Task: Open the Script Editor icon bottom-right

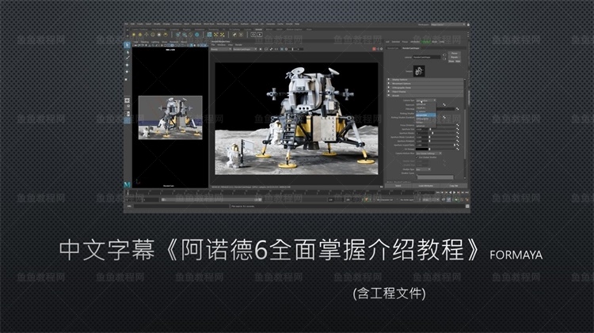Action: pyautogui.click(x=467, y=206)
